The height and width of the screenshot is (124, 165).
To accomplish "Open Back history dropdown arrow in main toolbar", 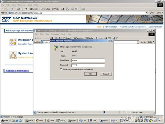I will [x=9, y=9].
